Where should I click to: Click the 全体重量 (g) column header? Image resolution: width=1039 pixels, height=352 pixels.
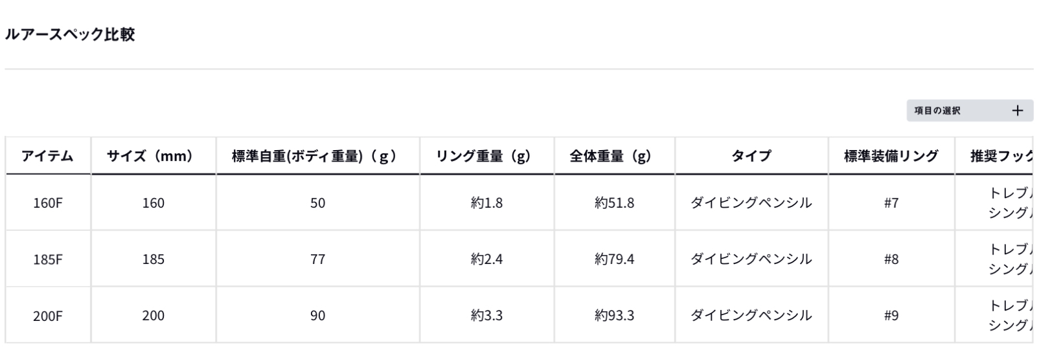pyautogui.click(x=613, y=156)
